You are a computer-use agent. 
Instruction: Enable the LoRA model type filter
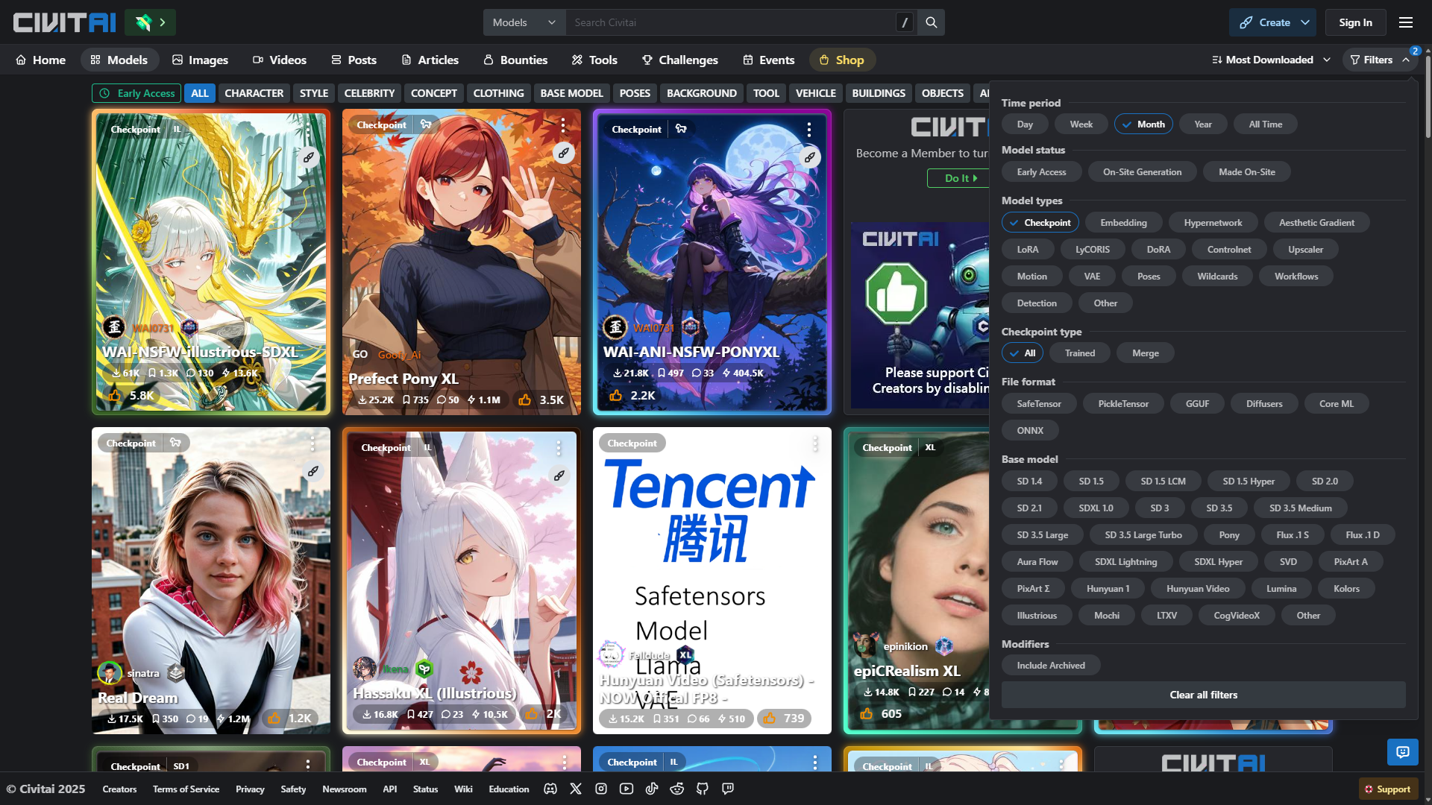click(x=1027, y=250)
